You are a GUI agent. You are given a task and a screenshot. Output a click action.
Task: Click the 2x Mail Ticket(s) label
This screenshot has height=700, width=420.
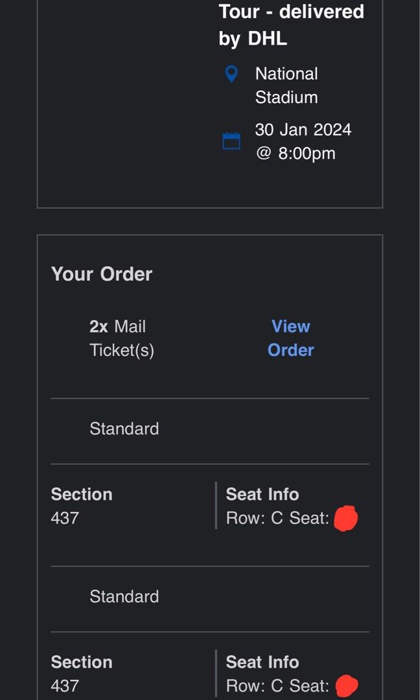tap(123, 338)
